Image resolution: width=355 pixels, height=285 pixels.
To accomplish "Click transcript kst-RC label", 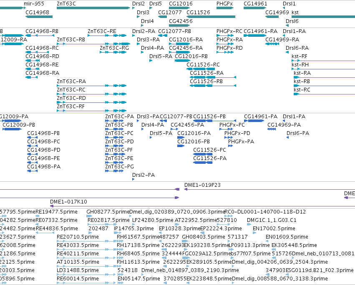I will click(x=302, y=89).
